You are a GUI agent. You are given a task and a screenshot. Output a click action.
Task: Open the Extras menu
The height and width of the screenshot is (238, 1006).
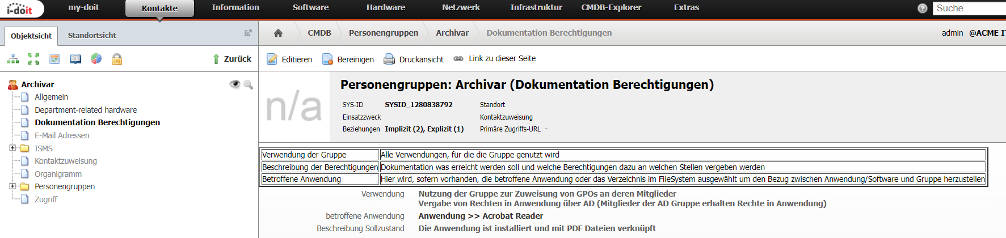pos(687,7)
